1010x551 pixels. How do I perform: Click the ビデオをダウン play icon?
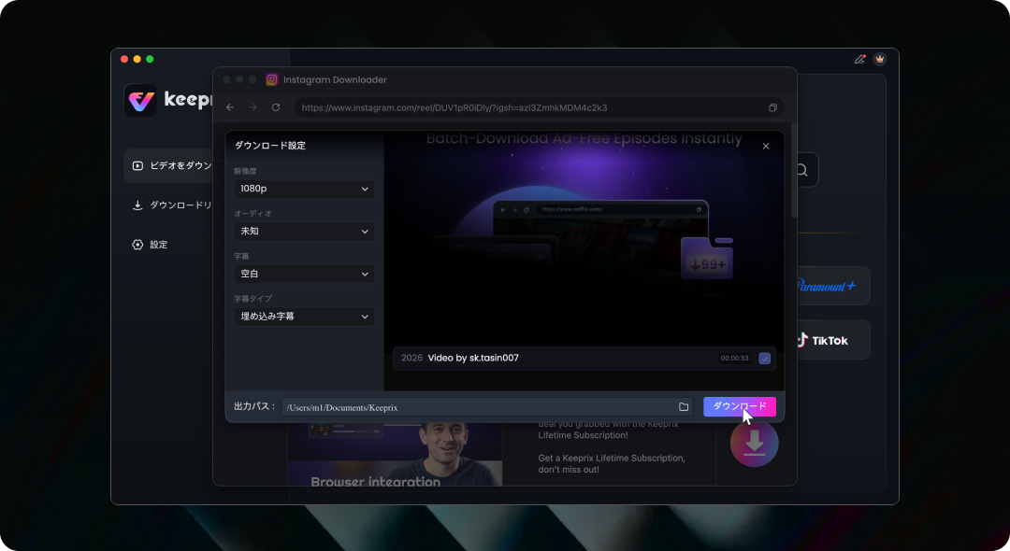137,166
